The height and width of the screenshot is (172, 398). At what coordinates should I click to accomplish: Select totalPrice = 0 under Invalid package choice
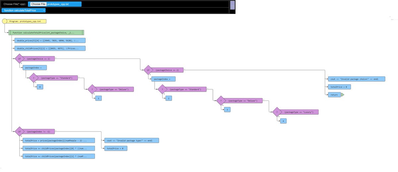click(x=339, y=87)
